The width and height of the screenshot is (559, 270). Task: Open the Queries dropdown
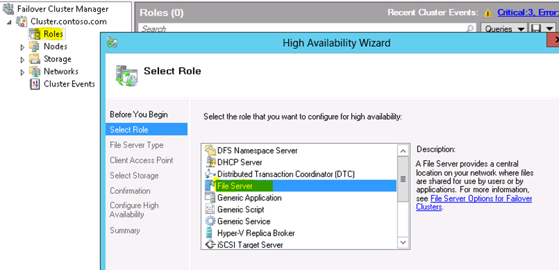[x=504, y=29]
